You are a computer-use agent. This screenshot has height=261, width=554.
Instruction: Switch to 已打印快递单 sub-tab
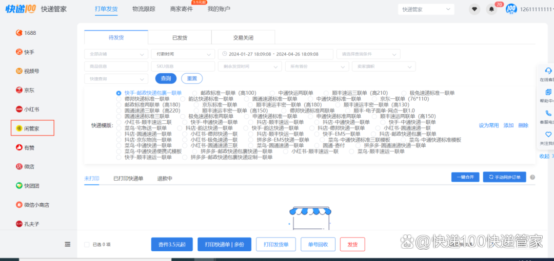(128, 179)
